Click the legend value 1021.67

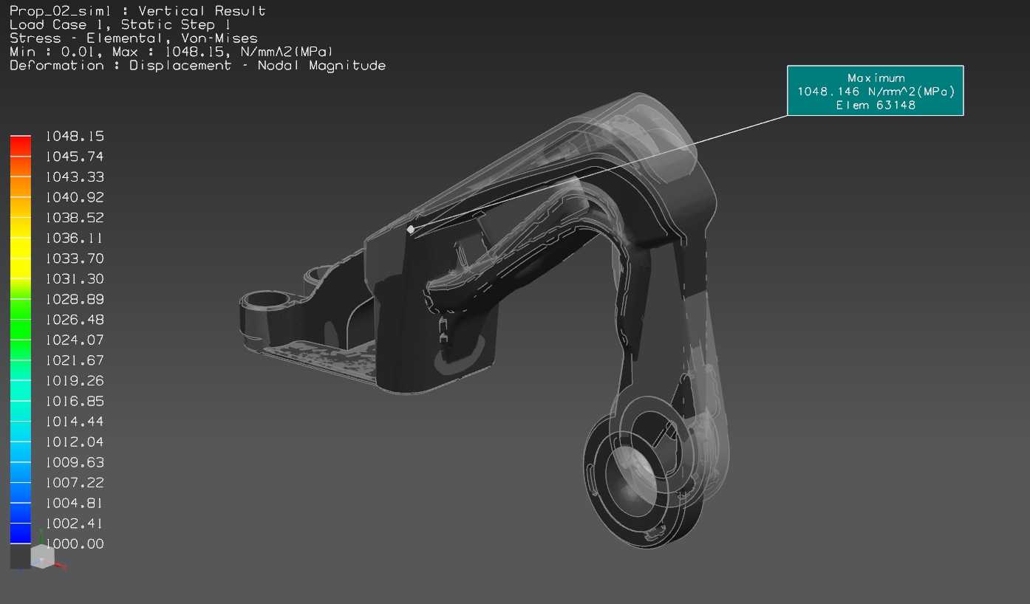(x=75, y=360)
